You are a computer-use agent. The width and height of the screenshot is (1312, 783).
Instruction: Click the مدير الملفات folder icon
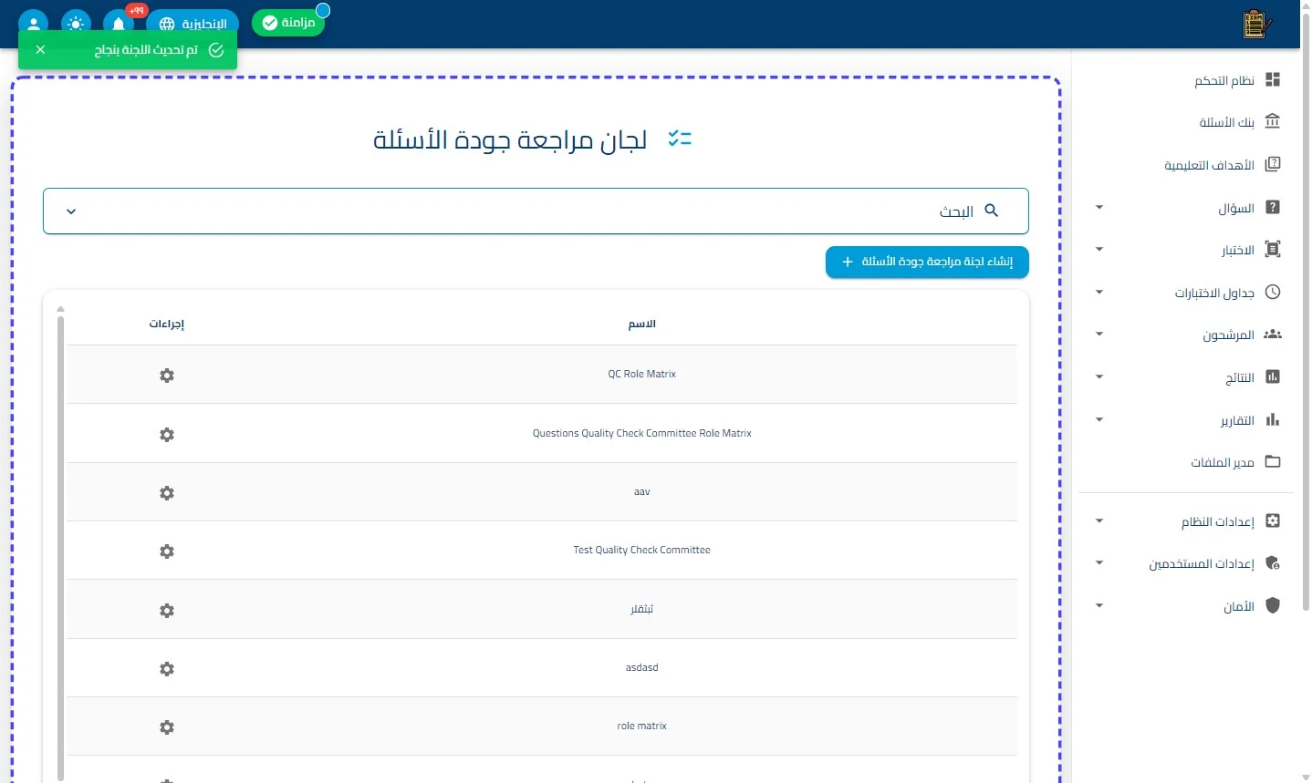[1273, 462]
